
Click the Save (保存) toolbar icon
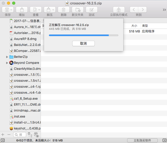point(8,10)
